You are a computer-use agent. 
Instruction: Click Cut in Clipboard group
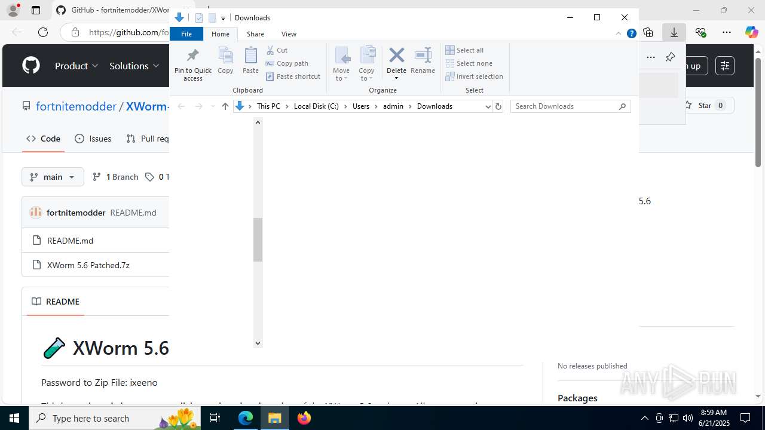(277, 50)
